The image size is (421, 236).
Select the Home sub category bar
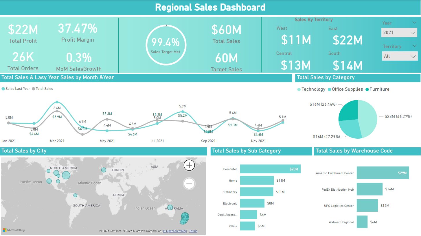pos(257,181)
